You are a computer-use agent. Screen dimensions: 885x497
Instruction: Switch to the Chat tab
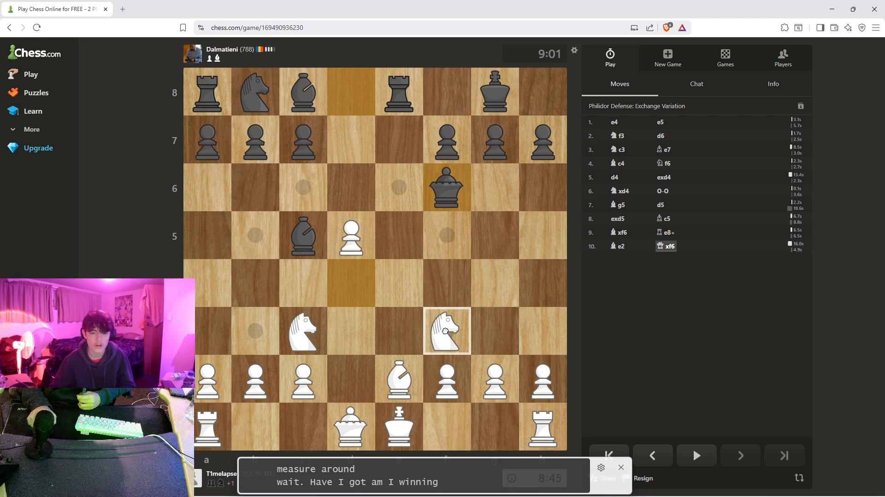pyautogui.click(x=696, y=84)
